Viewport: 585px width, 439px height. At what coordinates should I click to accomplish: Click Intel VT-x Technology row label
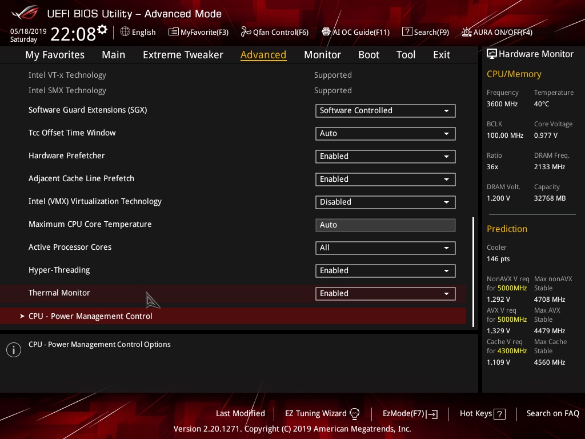[x=67, y=75]
